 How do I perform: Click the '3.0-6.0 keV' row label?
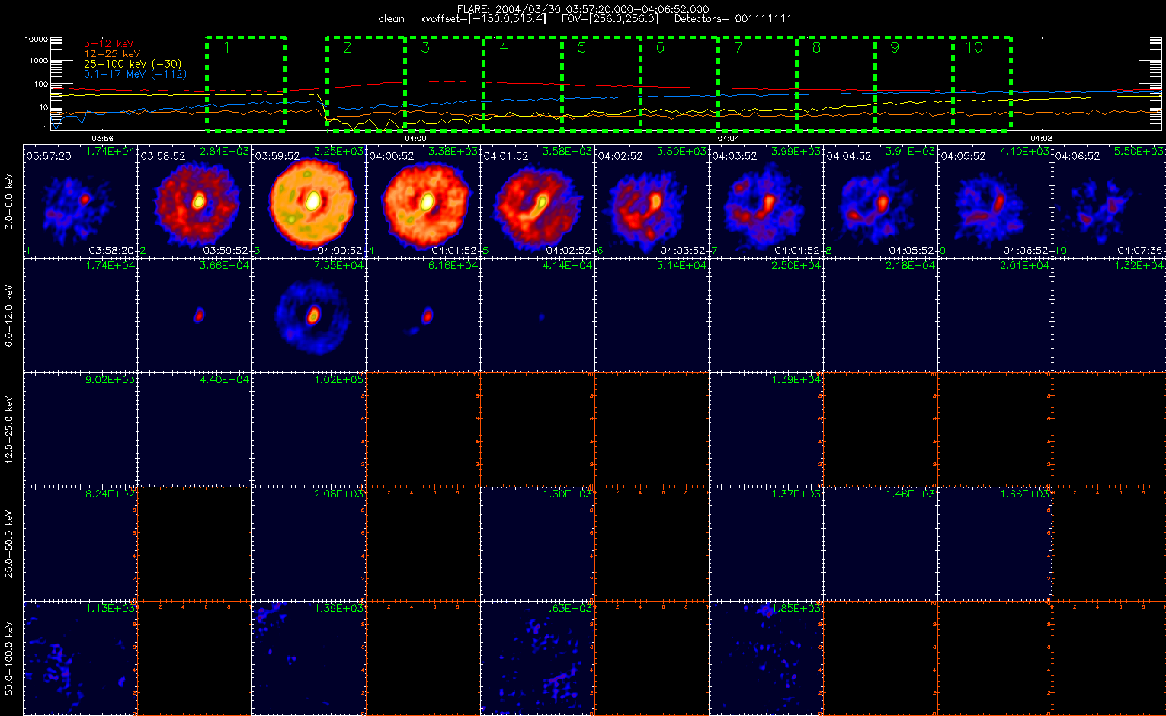coord(9,200)
